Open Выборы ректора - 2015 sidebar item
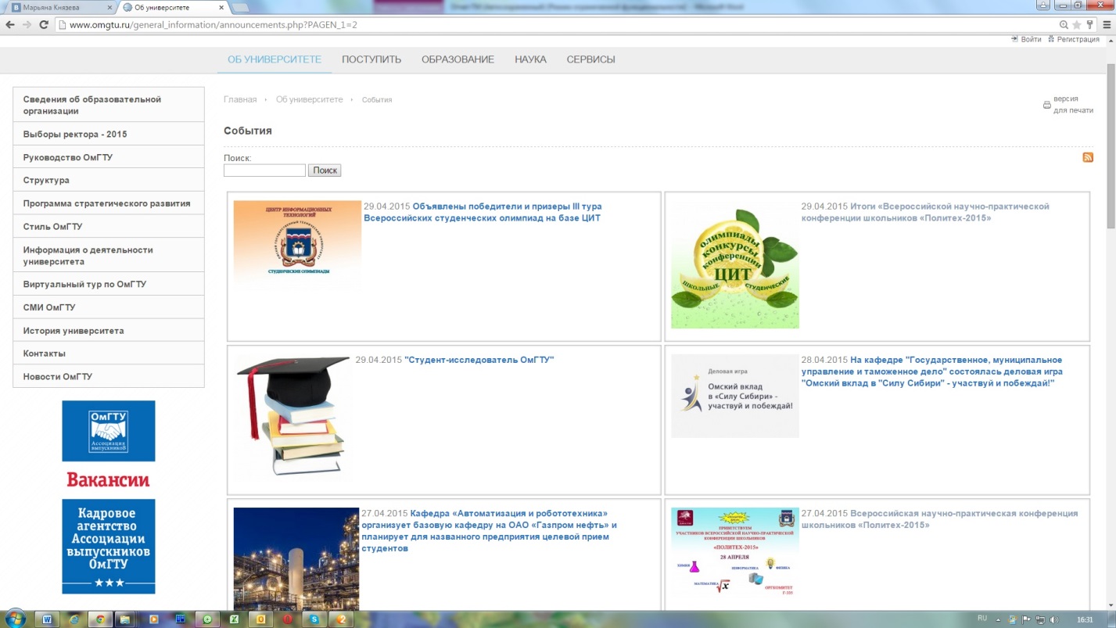Image resolution: width=1116 pixels, height=628 pixels. 109,134
